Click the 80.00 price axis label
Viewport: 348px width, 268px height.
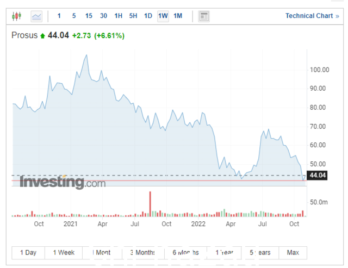click(318, 108)
